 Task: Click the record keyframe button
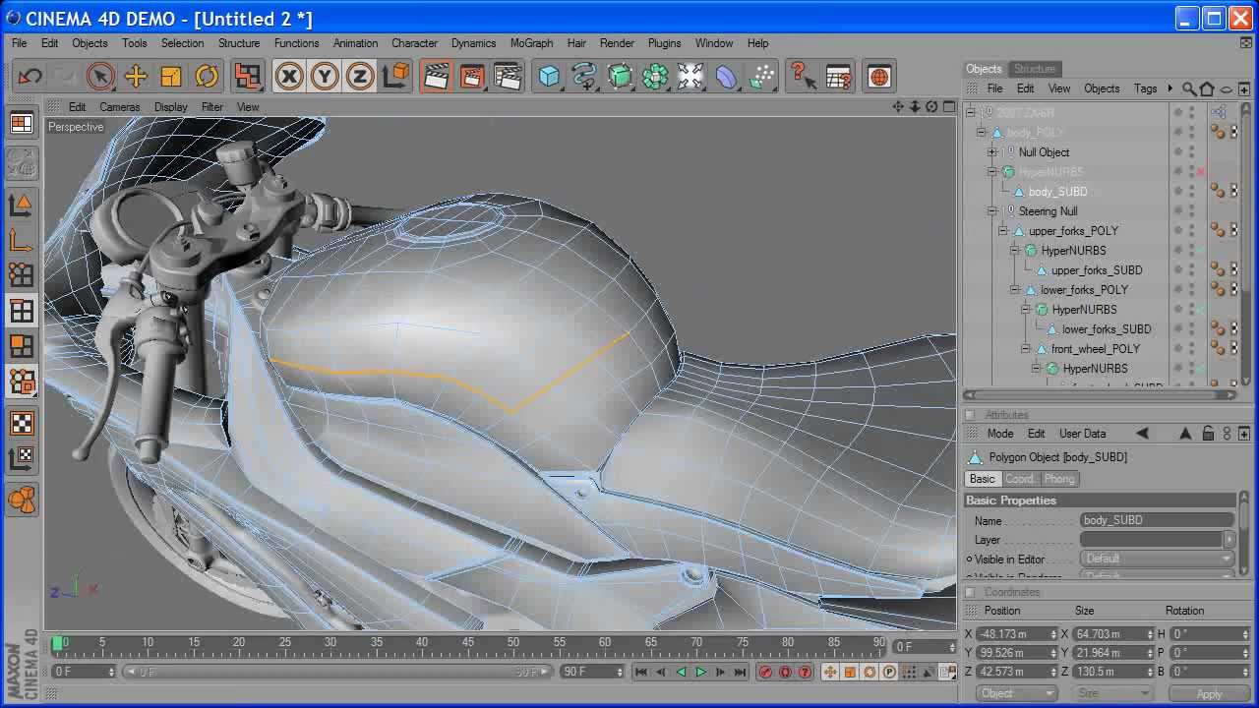766,673
